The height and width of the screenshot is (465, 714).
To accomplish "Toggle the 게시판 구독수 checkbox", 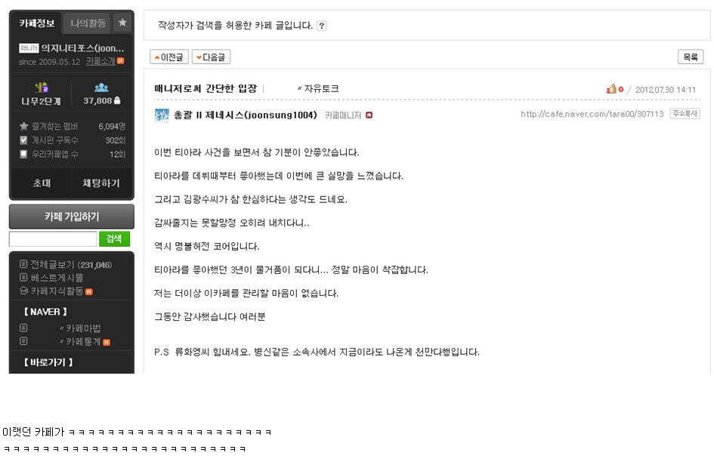I will click(23, 140).
